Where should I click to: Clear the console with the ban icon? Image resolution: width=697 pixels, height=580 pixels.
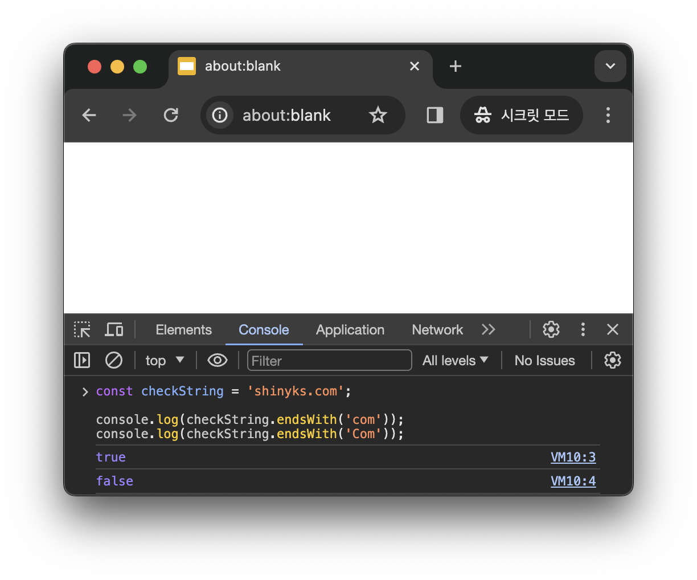coord(114,360)
